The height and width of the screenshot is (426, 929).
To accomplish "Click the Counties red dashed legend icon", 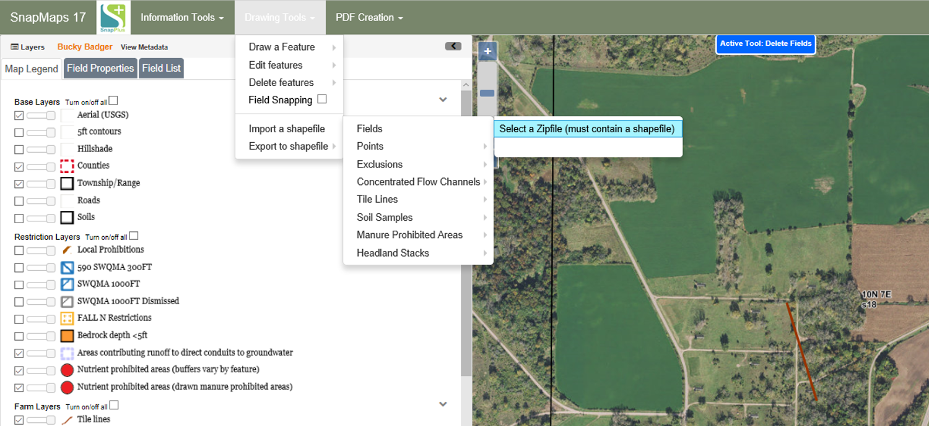I will point(67,166).
